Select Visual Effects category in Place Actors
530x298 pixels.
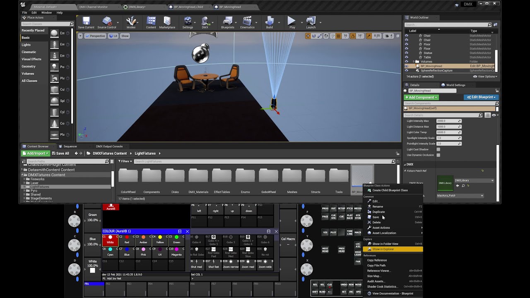coord(31,59)
